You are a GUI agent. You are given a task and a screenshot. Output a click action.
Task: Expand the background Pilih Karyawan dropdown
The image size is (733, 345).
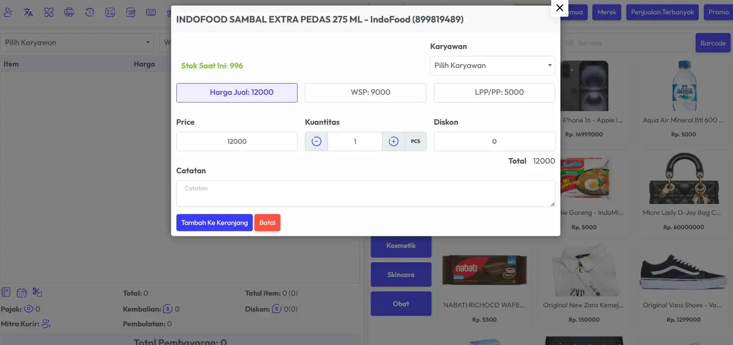click(x=77, y=43)
